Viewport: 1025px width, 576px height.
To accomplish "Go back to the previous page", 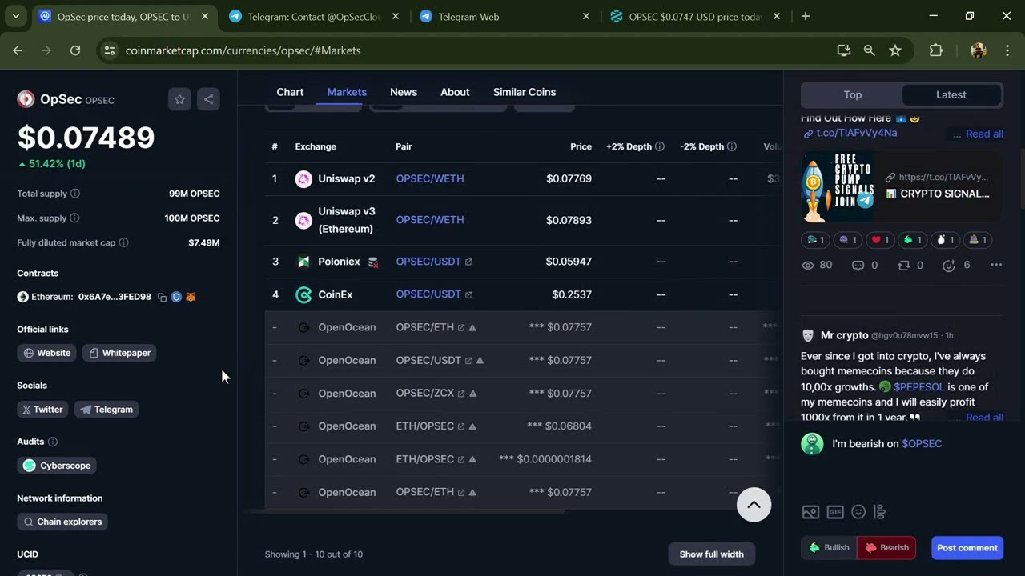I will coord(18,50).
